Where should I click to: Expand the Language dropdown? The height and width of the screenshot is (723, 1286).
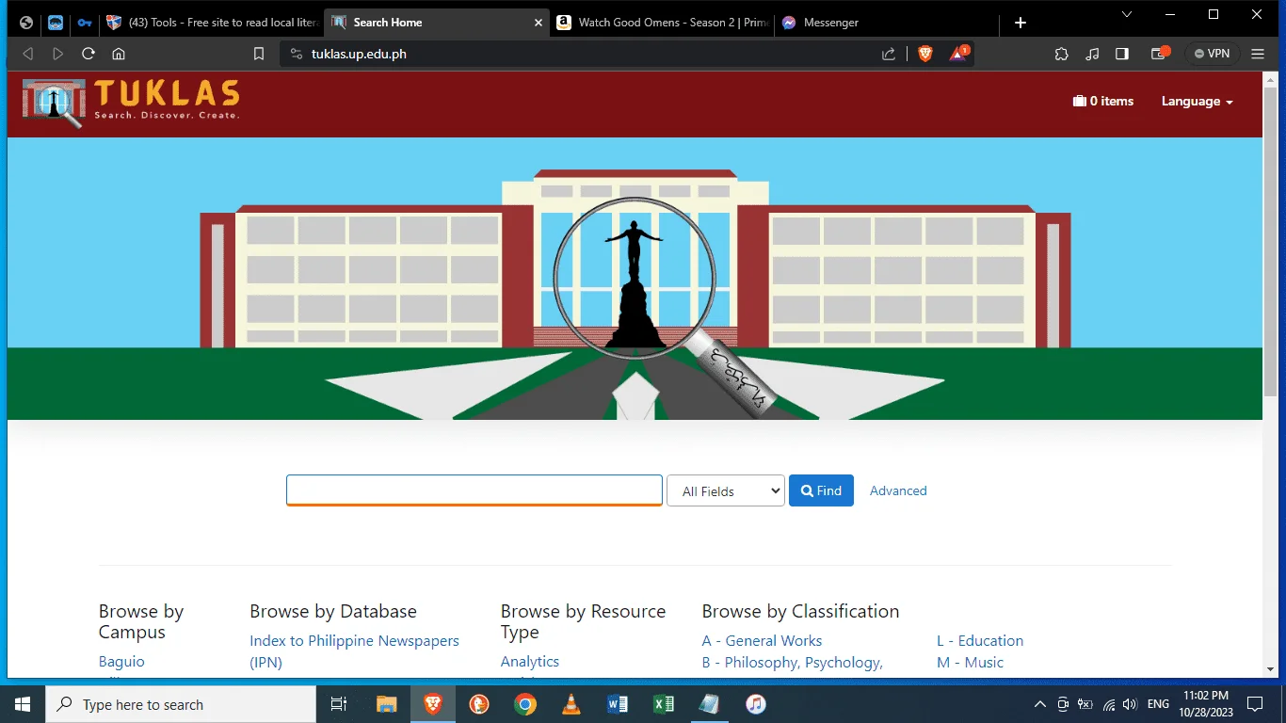(x=1197, y=102)
